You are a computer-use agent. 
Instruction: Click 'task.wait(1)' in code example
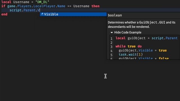(x=130, y=54)
